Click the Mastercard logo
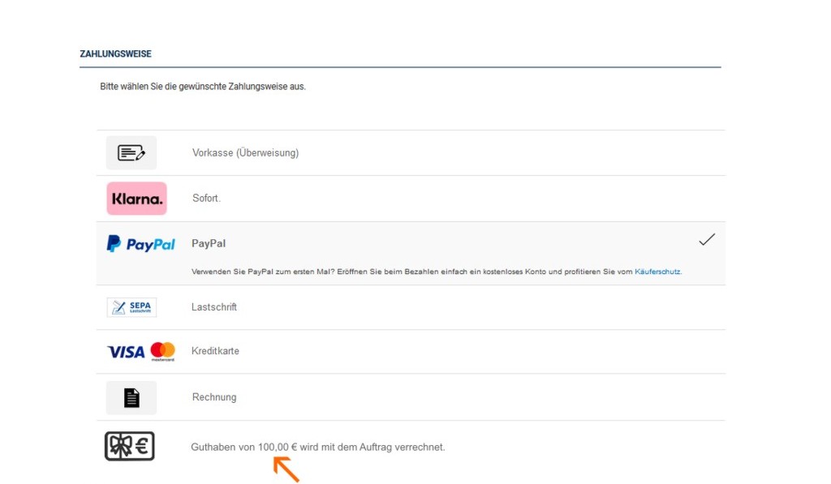The width and height of the screenshot is (831, 484). [x=163, y=351]
